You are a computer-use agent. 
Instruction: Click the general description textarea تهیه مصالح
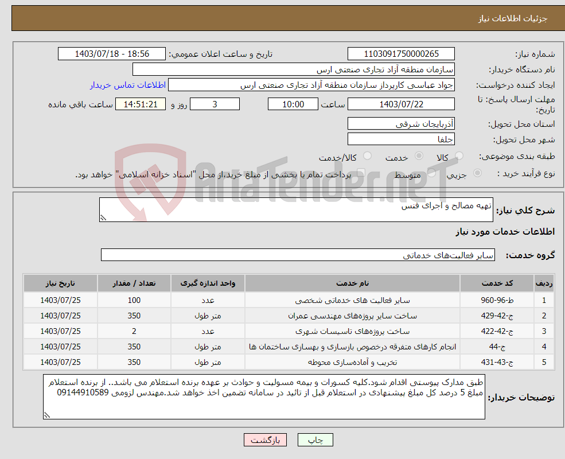click(296, 209)
